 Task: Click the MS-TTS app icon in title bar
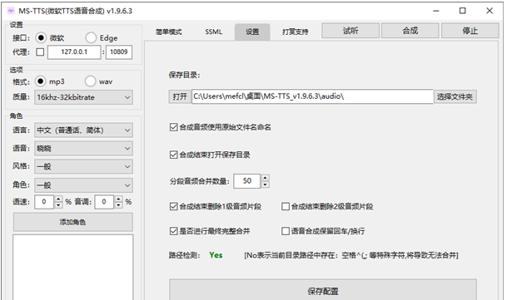point(11,11)
